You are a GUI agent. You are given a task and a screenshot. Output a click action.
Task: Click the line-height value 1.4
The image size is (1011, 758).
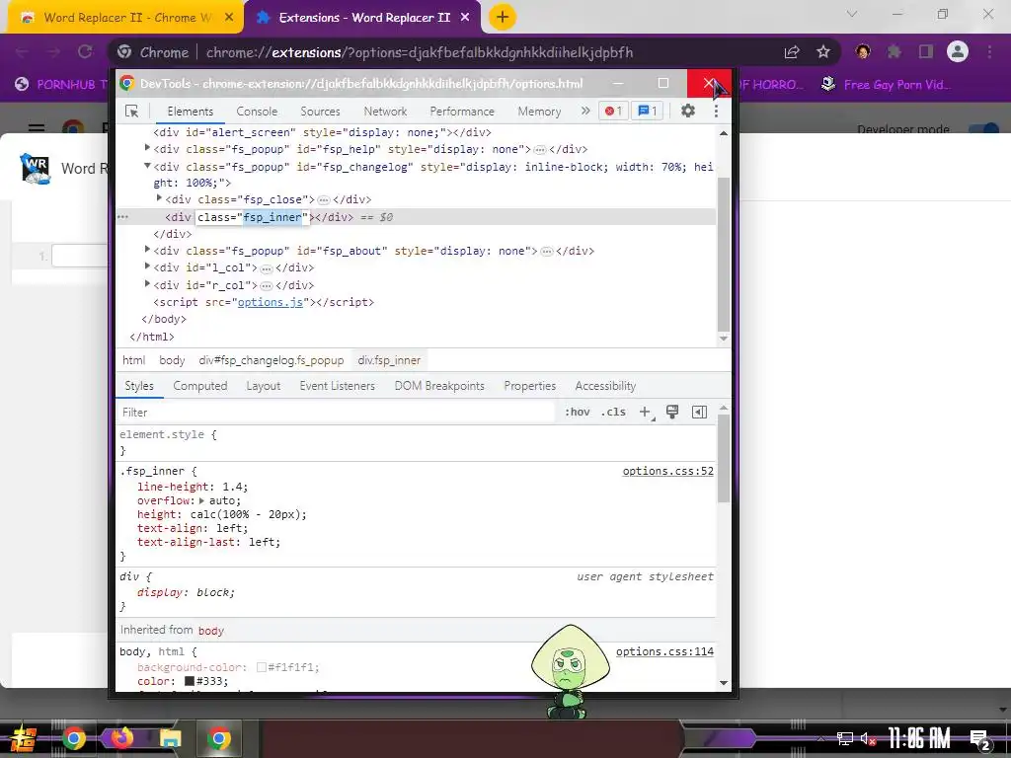(233, 487)
